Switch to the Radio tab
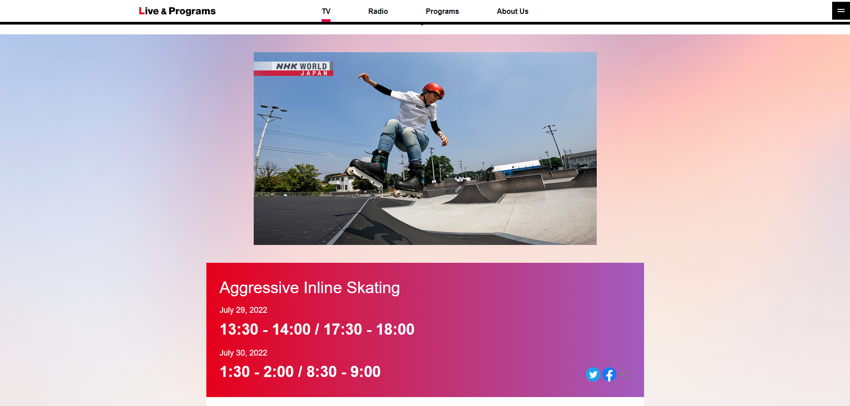850x406 pixels. [x=378, y=12]
